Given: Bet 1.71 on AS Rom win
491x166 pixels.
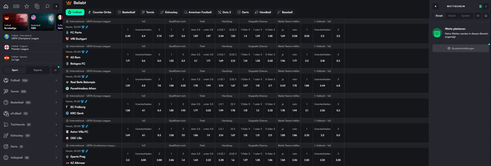Looking at the screenshot, I should (128, 61).
